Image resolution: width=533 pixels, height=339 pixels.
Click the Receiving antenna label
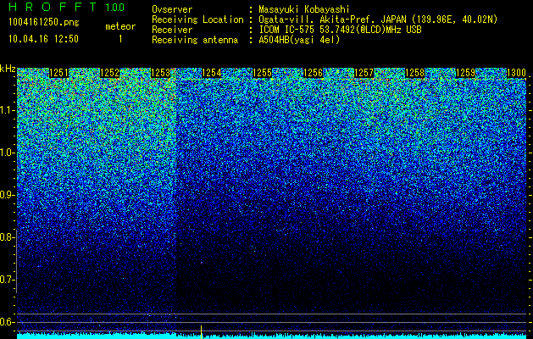195,40
